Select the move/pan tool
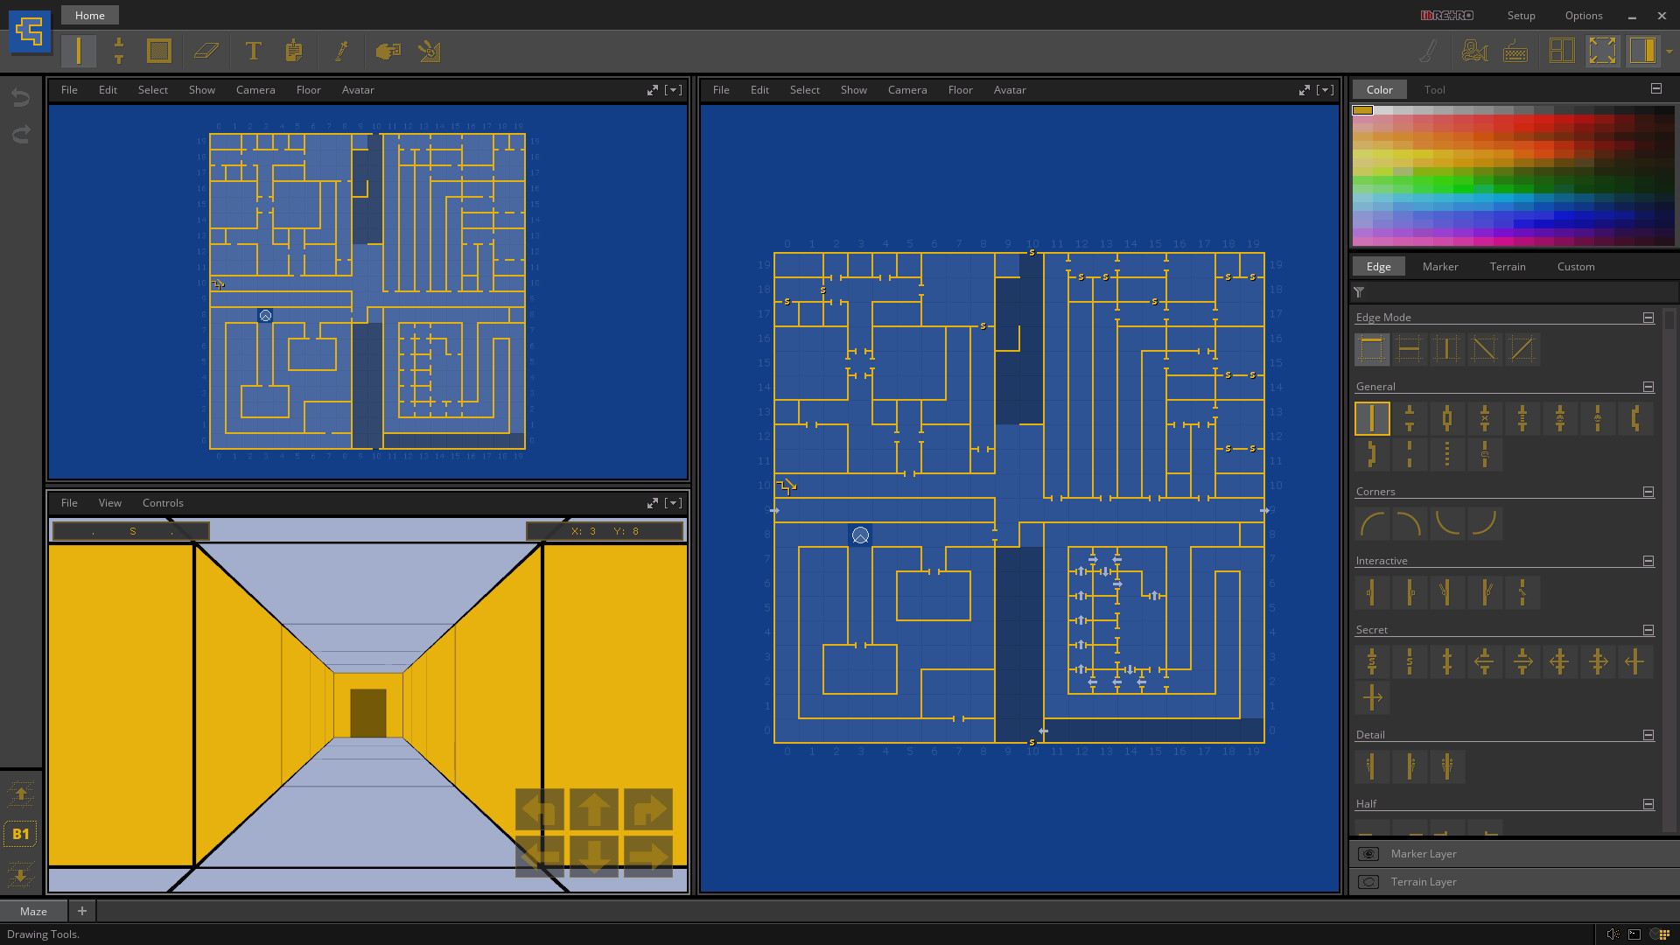The width and height of the screenshot is (1680, 945). (x=388, y=50)
